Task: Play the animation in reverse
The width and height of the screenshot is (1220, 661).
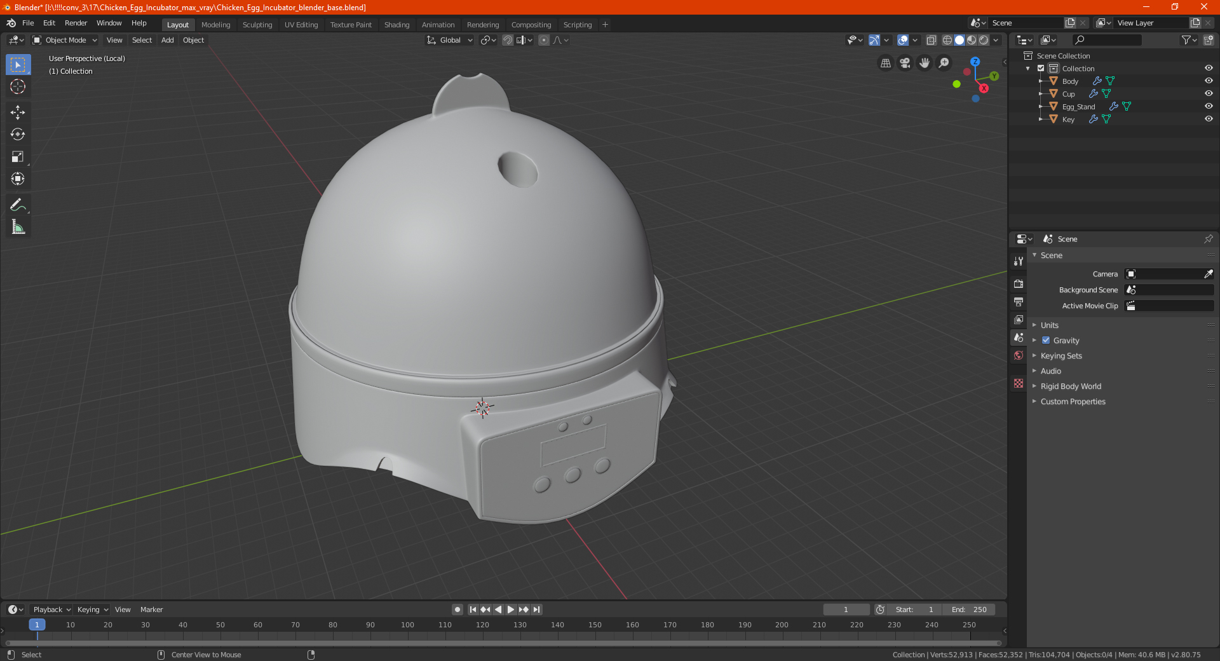Action: (x=498, y=610)
